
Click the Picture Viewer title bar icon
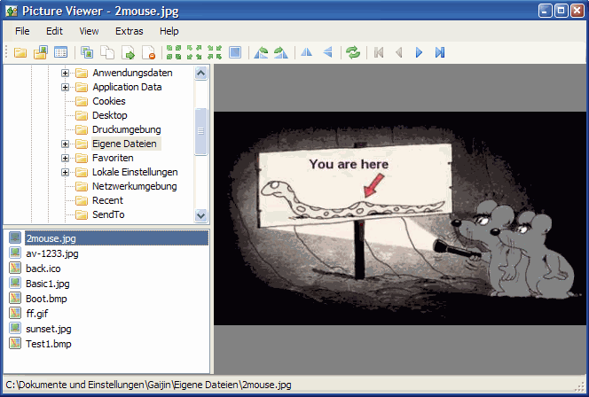(12, 12)
